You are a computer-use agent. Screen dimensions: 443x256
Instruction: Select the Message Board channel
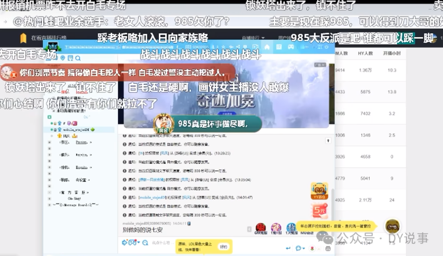coord(76,205)
